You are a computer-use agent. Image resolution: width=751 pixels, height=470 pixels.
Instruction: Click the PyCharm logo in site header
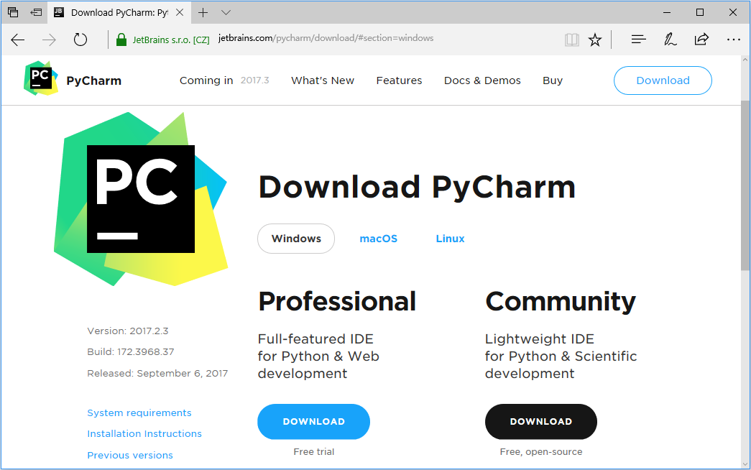coord(41,78)
